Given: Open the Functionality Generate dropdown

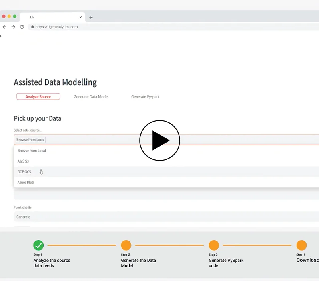Looking at the screenshot, I should [160, 217].
